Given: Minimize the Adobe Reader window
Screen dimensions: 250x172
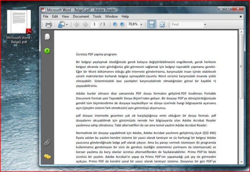Looking at the screenshot, I should point(221,9).
